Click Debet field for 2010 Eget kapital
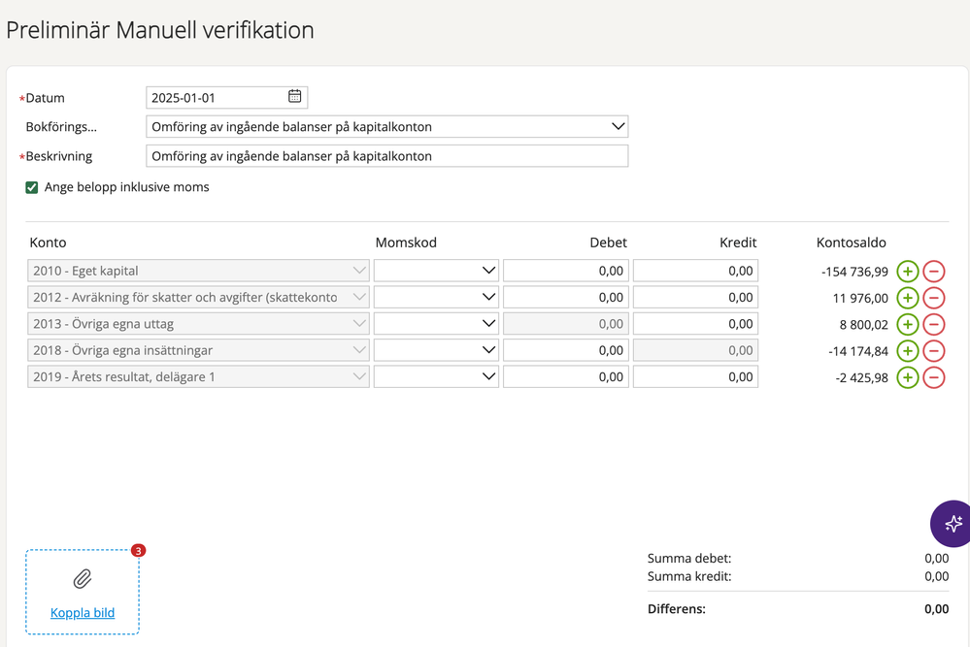Screen dimensions: 970x647 point(565,271)
